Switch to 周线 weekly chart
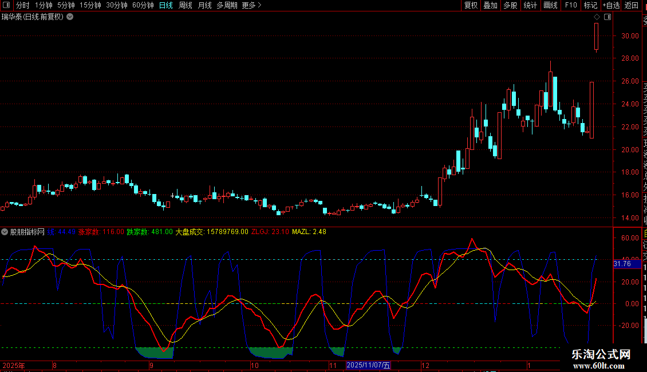This screenshot has width=647, height=372. (186, 5)
